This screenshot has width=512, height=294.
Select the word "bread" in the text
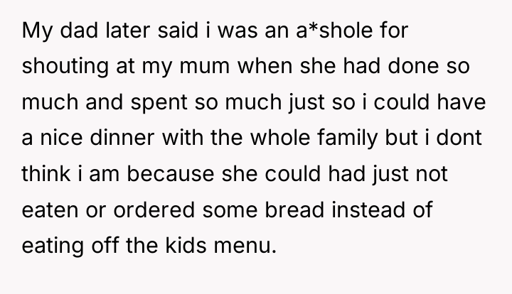click(x=294, y=209)
